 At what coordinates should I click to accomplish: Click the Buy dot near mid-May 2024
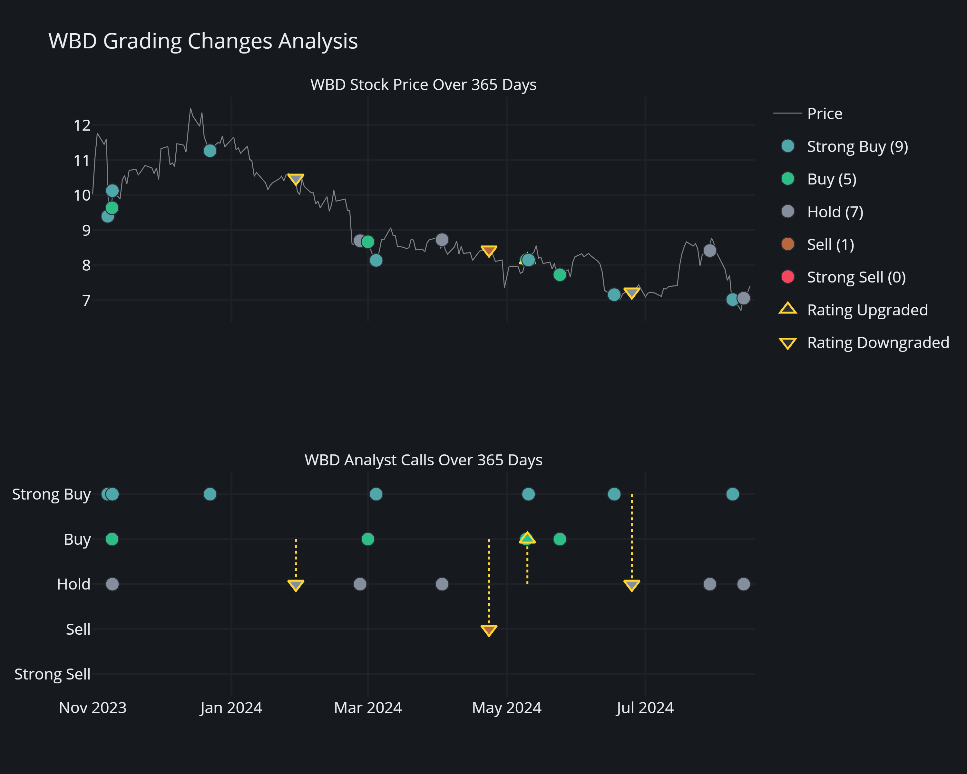559,539
